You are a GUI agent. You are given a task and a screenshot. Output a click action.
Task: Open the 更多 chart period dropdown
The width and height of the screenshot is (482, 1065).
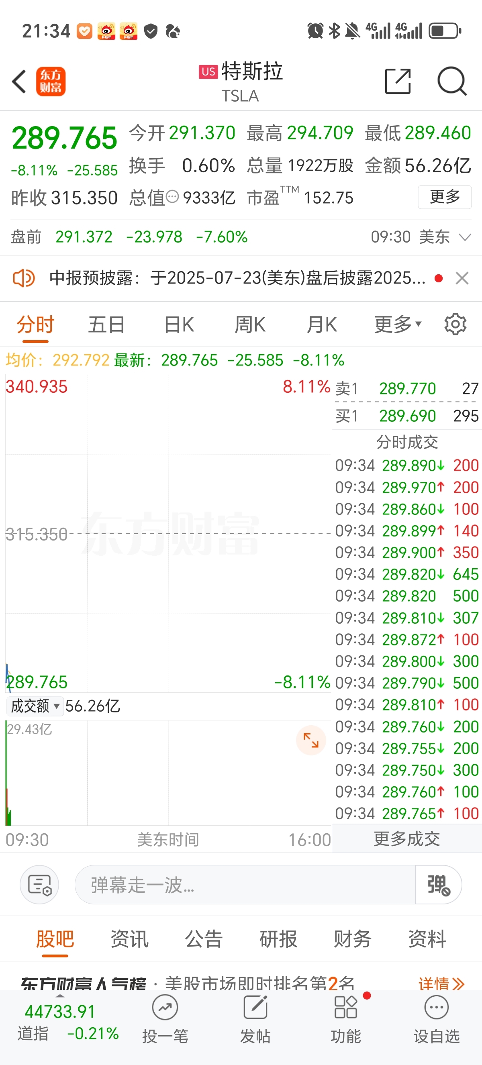(x=398, y=324)
